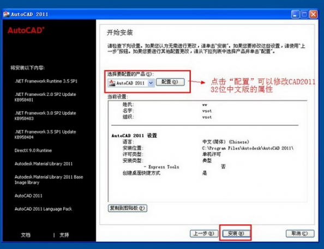Image resolution: width=324 pixels, height=249 pixels.
Task: Select DirectX 9.0 Runtime list item
Action: coord(33,150)
